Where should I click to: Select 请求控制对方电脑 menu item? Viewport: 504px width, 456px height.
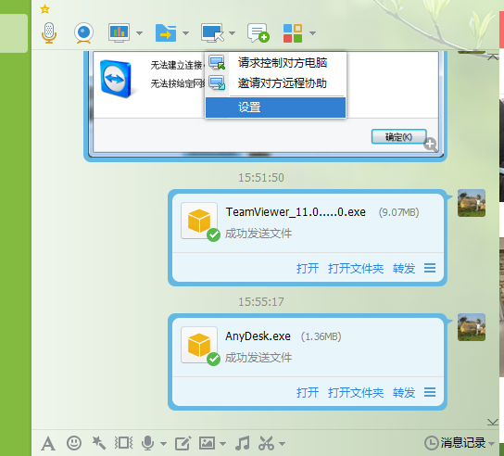click(275, 63)
